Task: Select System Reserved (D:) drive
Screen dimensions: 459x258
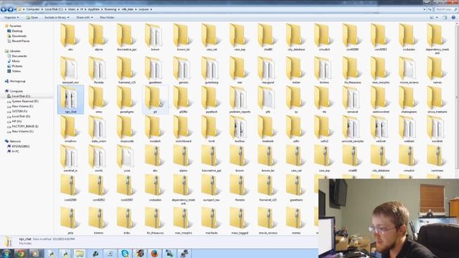Action: click(x=23, y=101)
